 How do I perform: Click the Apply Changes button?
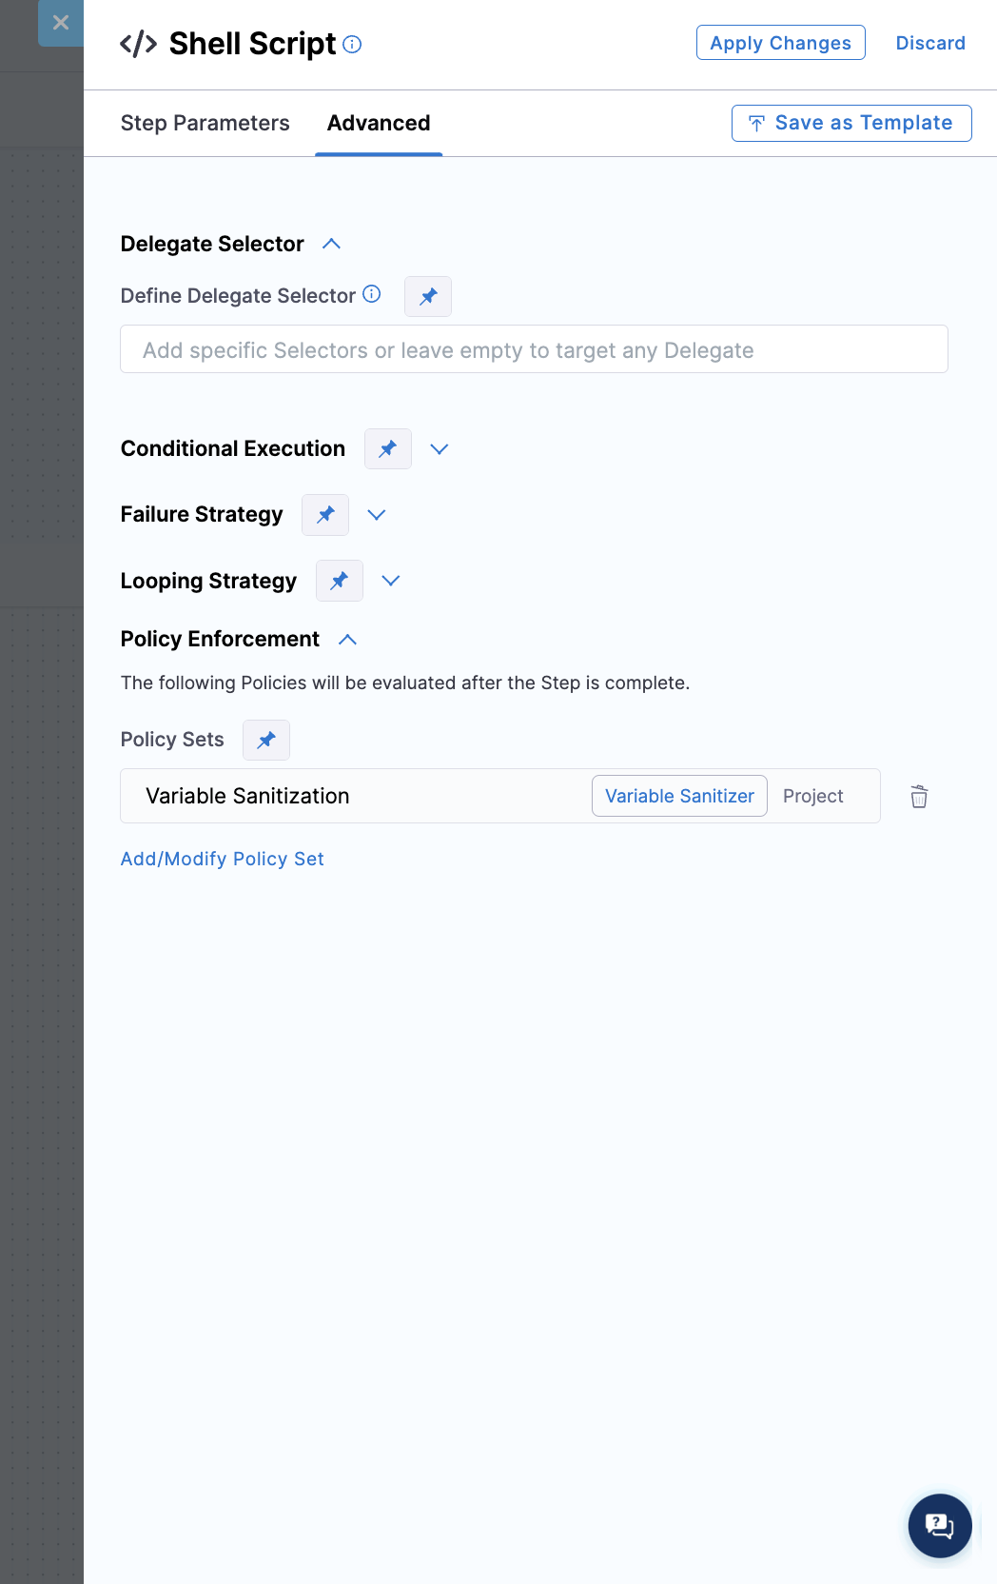(780, 43)
